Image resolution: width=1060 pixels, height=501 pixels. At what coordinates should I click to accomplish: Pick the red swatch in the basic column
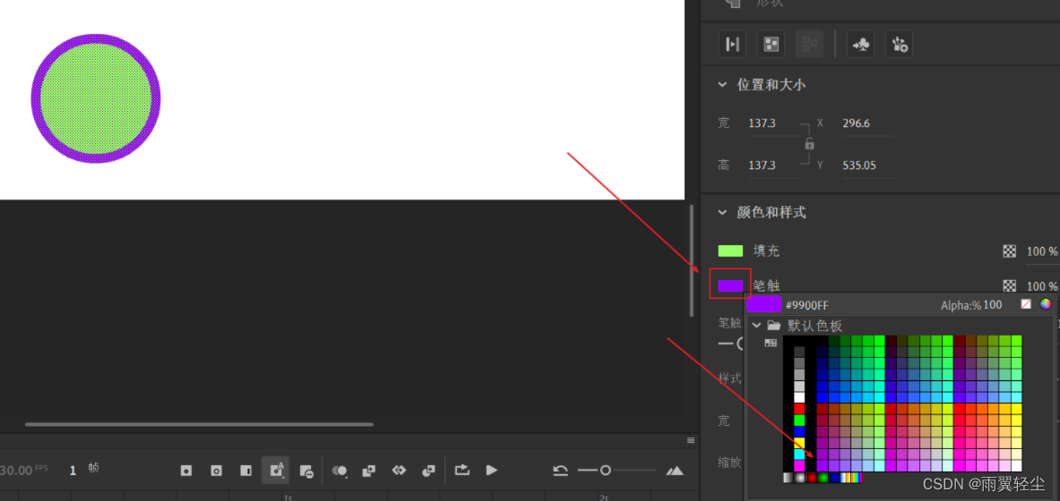[800, 409]
